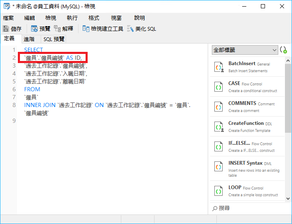This screenshot has height=224, width=292.
Task: Click 'Create a conditional construct' description
Action: 253,91
